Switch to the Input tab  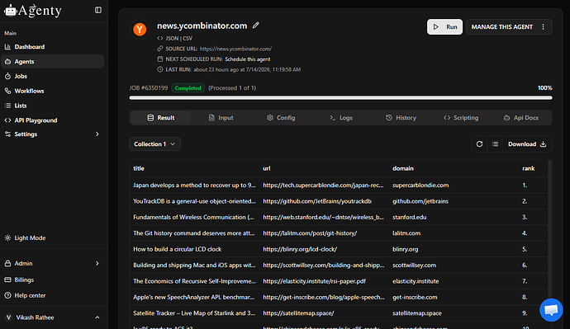pyautogui.click(x=221, y=118)
